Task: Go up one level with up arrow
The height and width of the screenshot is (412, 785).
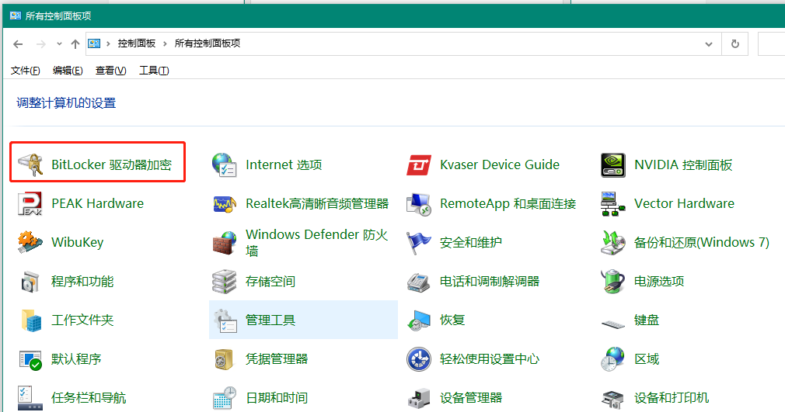Action: (75, 44)
